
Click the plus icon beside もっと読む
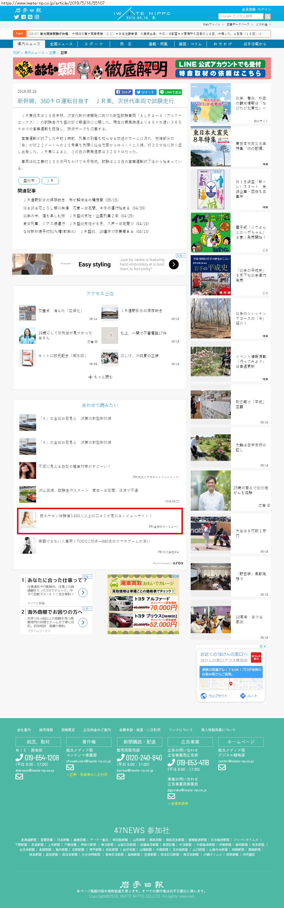coord(90,377)
